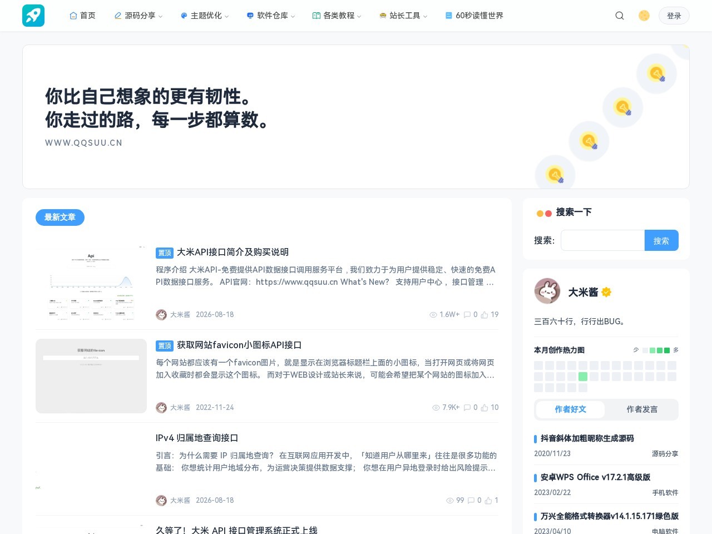The image size is (712, 534).
Task: Open 安卓WPS Office v17.2.1高级版 article
Action: coord(595,477)
